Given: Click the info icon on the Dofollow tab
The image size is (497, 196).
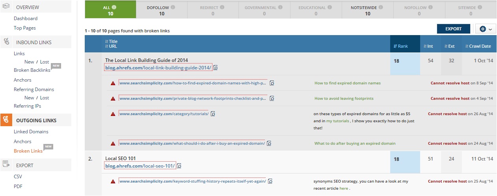Looking at the screenshot, I should tap(173, 7).
